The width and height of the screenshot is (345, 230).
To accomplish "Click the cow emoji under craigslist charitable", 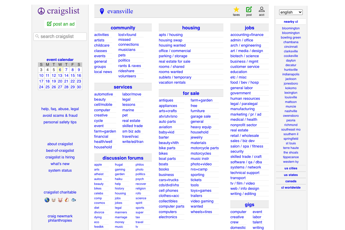I will pyautogui.click(x=53, y=200).
